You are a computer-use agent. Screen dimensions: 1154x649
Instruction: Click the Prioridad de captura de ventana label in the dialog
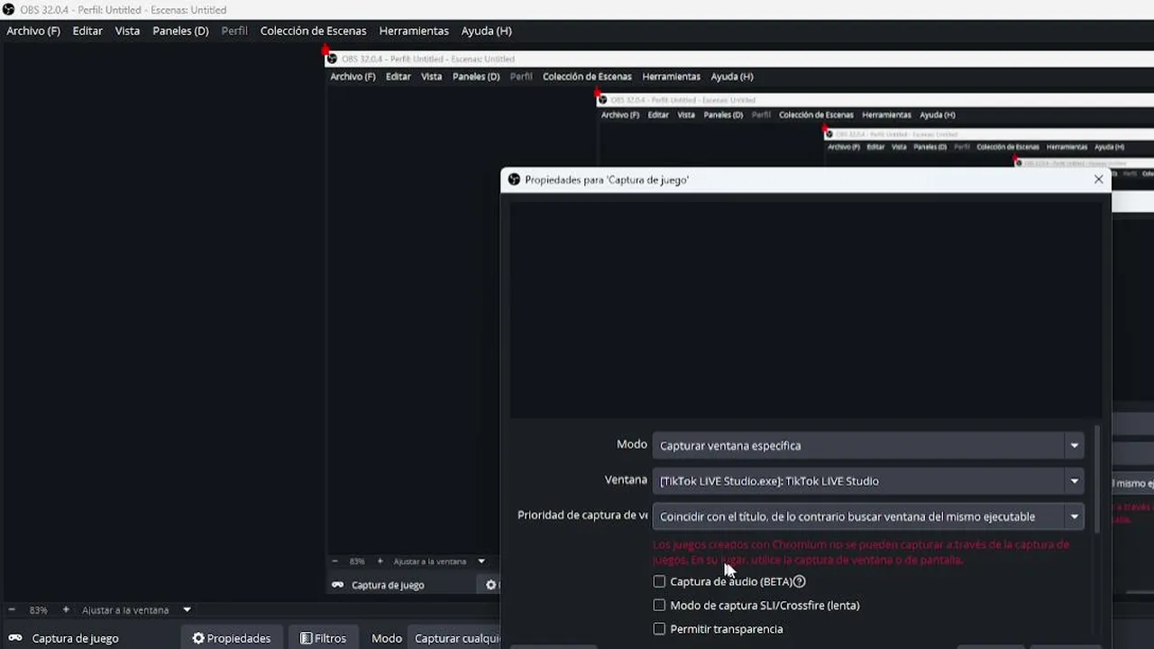[x=582, y=516]
